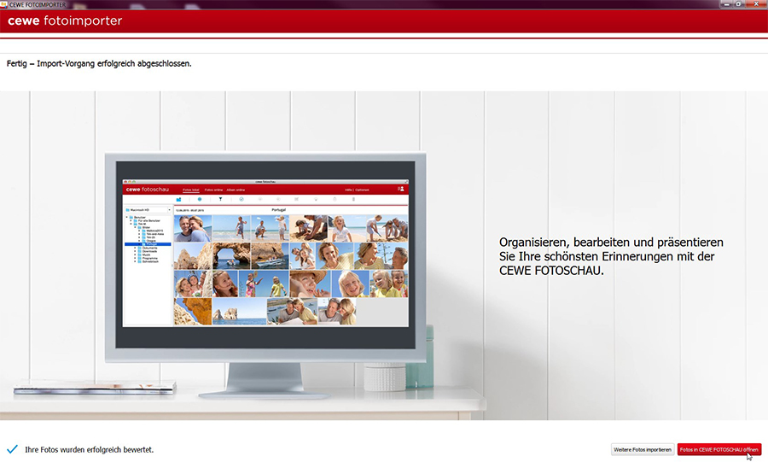Minimize the CEWE Fotoimporter window
This screenshot has height=462, width=768.
click(727, 4)
